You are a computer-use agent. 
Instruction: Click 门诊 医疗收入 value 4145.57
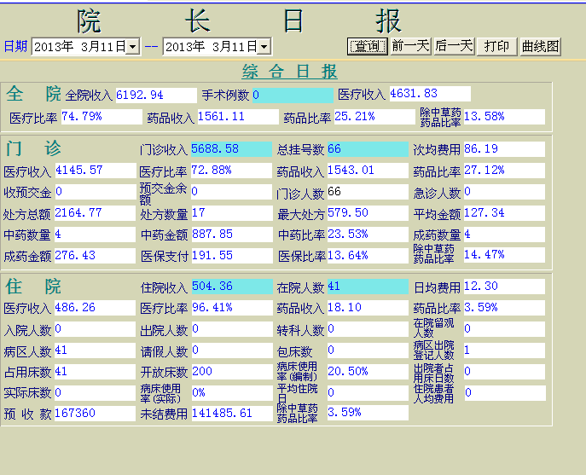click(x=96, y=171)
